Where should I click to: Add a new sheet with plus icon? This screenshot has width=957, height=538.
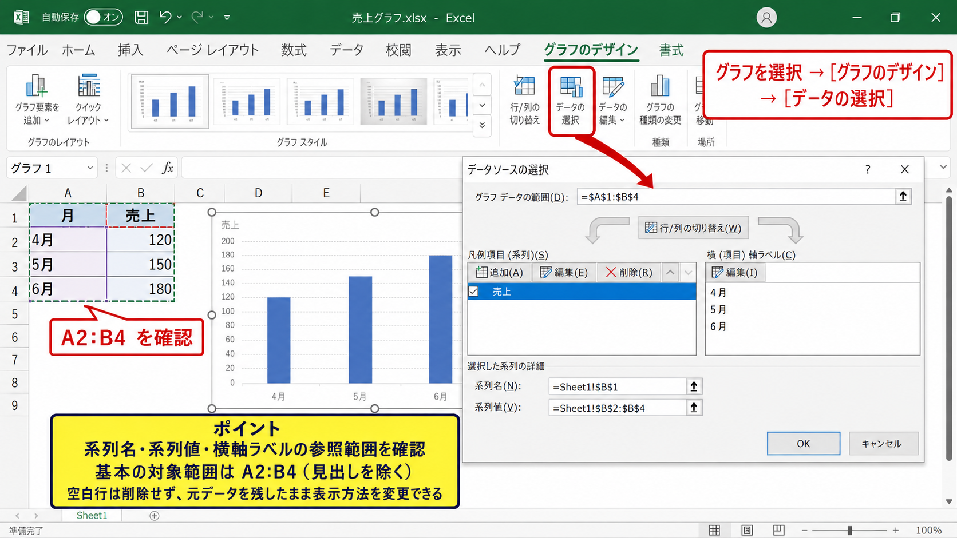coord(154,516)
